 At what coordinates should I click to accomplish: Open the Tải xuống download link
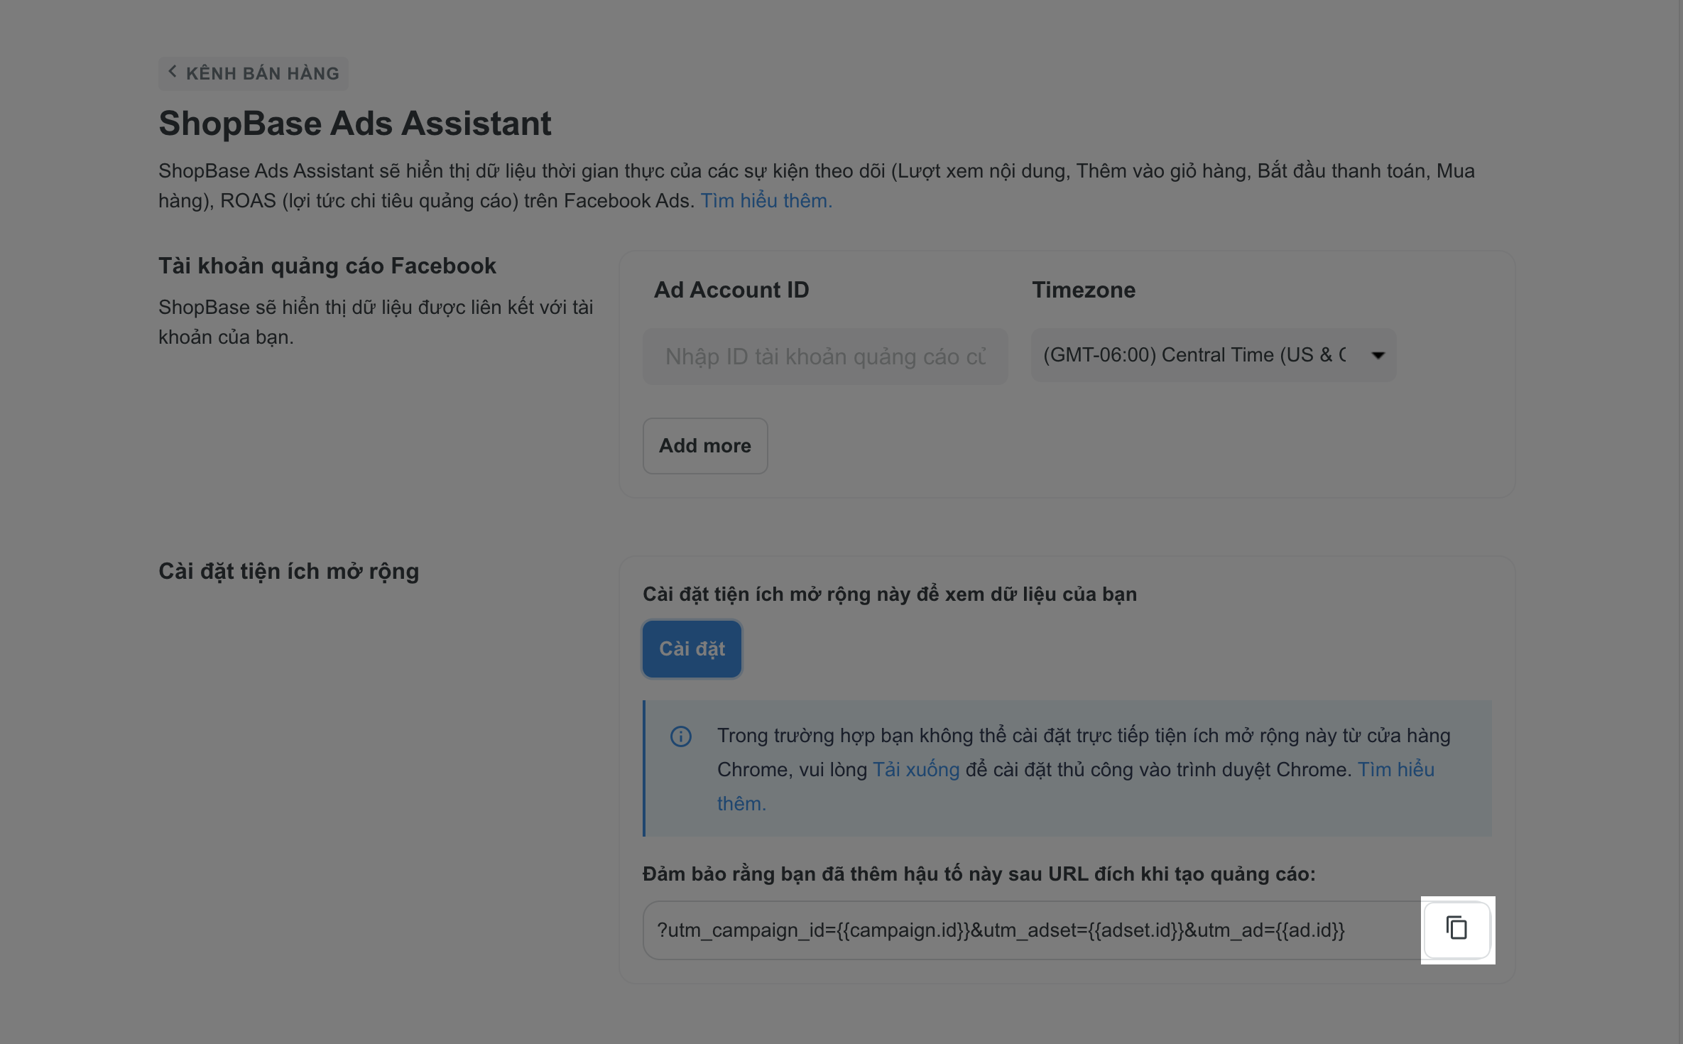click(x=916, y=769)
